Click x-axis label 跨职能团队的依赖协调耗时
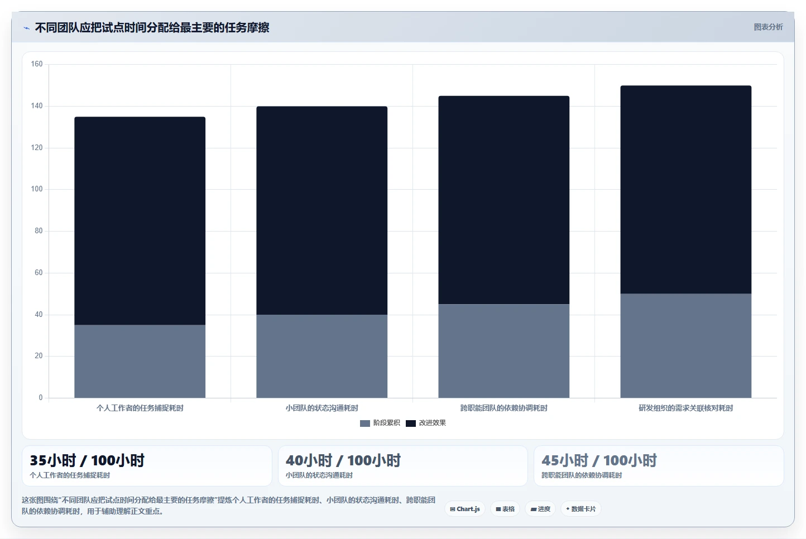Screen dimensions: 806x539 (x=504, y=408)
